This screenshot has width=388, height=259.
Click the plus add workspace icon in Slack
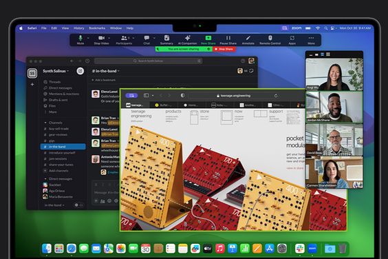[32, 85]
